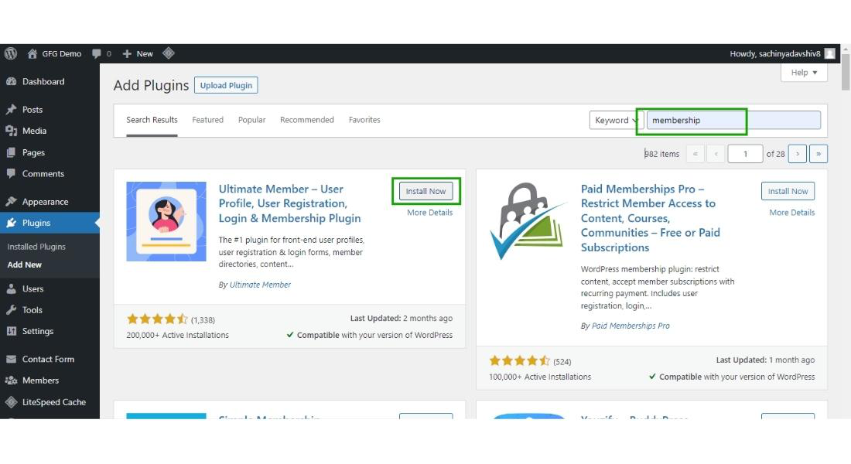Click the LiteSpeed Cache sidebar icon
This screenshot has width=851, height=464.
coord(12,402)
